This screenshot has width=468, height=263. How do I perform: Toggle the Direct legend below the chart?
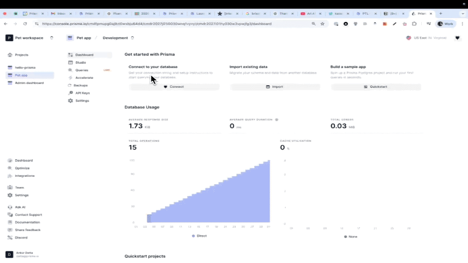(x=199, y=236)
